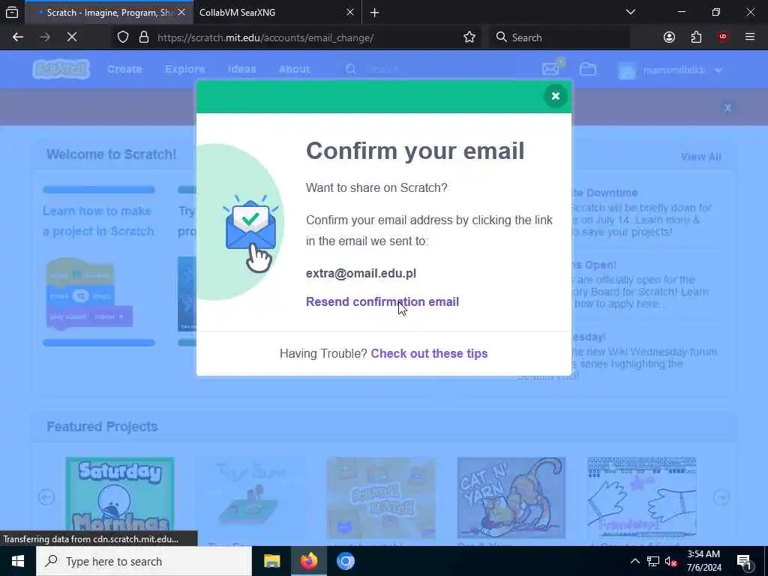The height and width of the screenshot is (576, 768).
Task: Close the Scratch tab
Action: [181, 13]
